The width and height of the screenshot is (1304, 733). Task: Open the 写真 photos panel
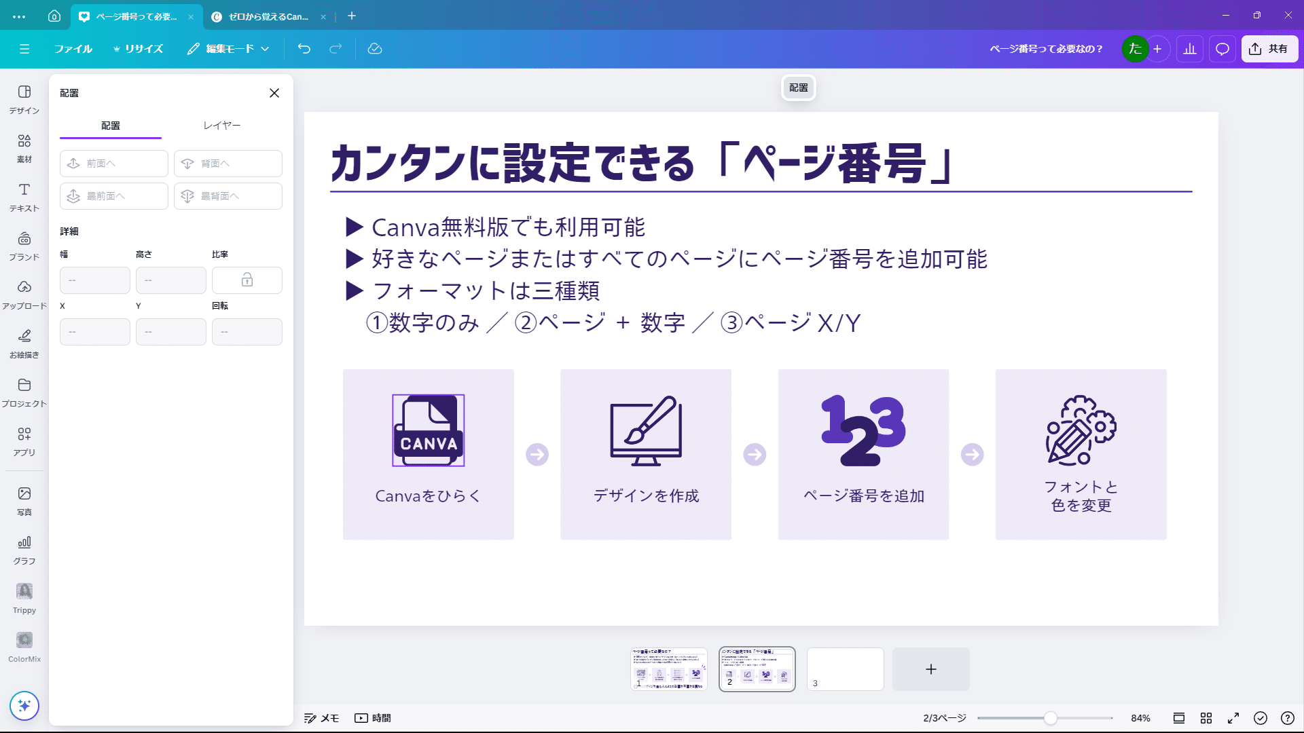24,501
